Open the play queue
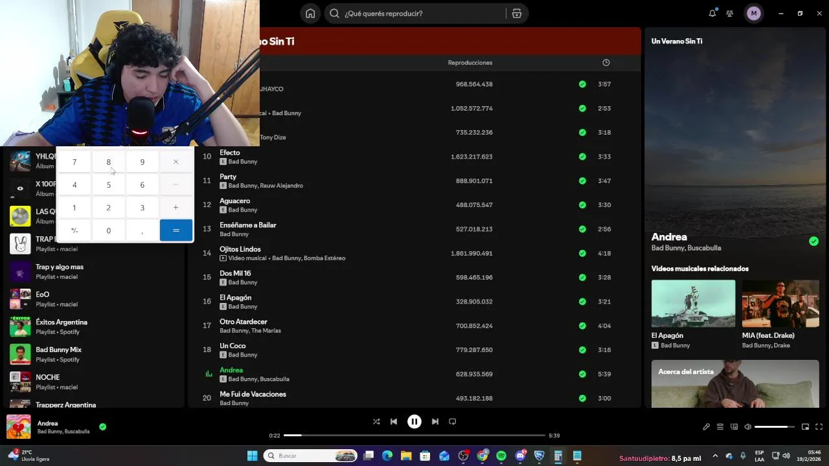Viewport: 829px width, 466px height. point(720,427)
